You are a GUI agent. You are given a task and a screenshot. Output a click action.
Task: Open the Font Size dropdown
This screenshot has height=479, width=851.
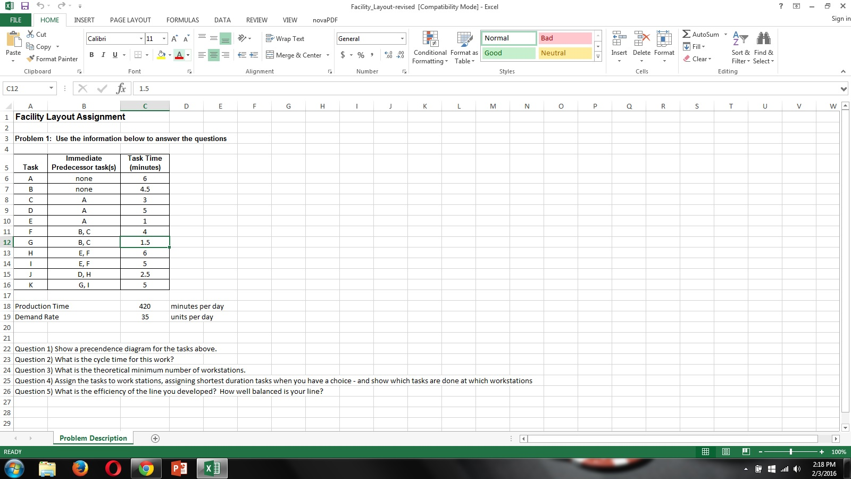tap(162, 38)
